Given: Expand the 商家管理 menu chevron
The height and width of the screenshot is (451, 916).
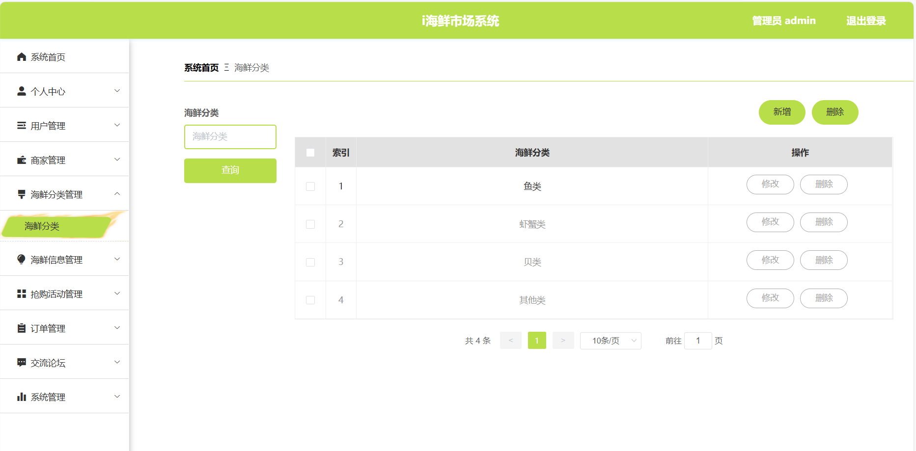Looking at the screenshot, I should [117, 159].
